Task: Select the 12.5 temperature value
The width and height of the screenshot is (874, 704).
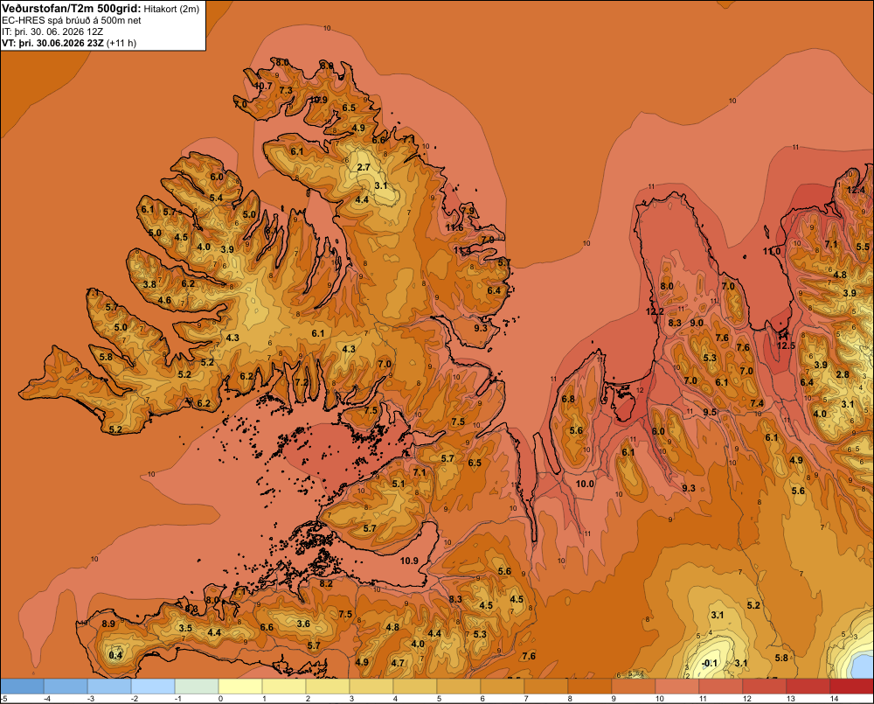Action: (x=786, y=345)
